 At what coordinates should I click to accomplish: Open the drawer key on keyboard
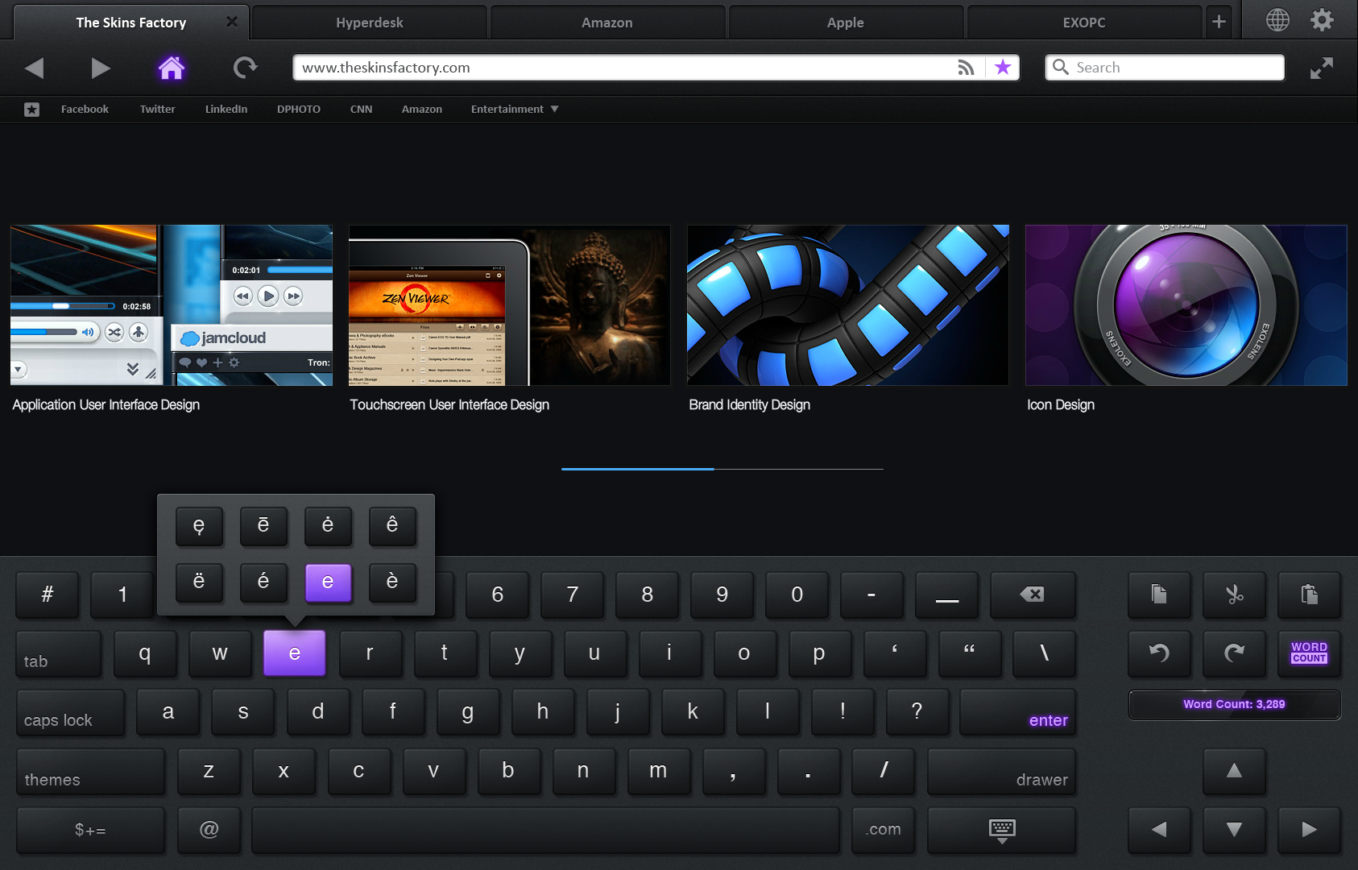tap(1002, 771)
